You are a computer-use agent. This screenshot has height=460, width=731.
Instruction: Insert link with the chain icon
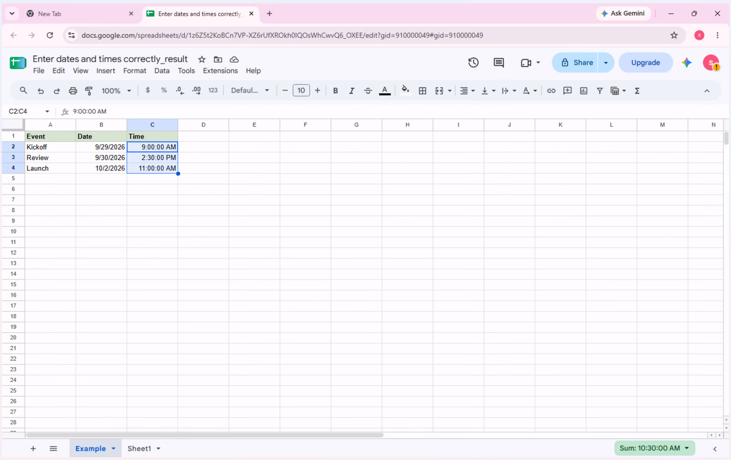(551, 91)
